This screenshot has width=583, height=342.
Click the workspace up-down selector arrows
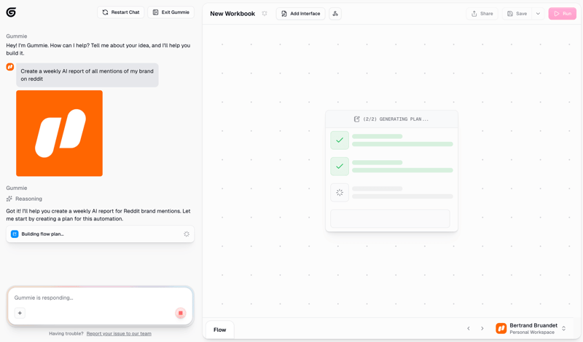pyautogui.click(x=563, y=329)
